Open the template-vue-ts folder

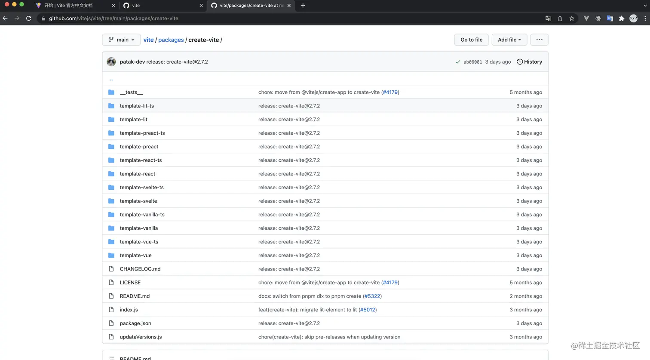(x=139, y=242)
